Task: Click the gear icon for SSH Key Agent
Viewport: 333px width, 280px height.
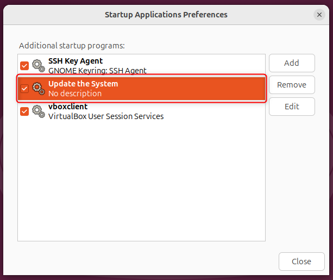Action: 38,66
